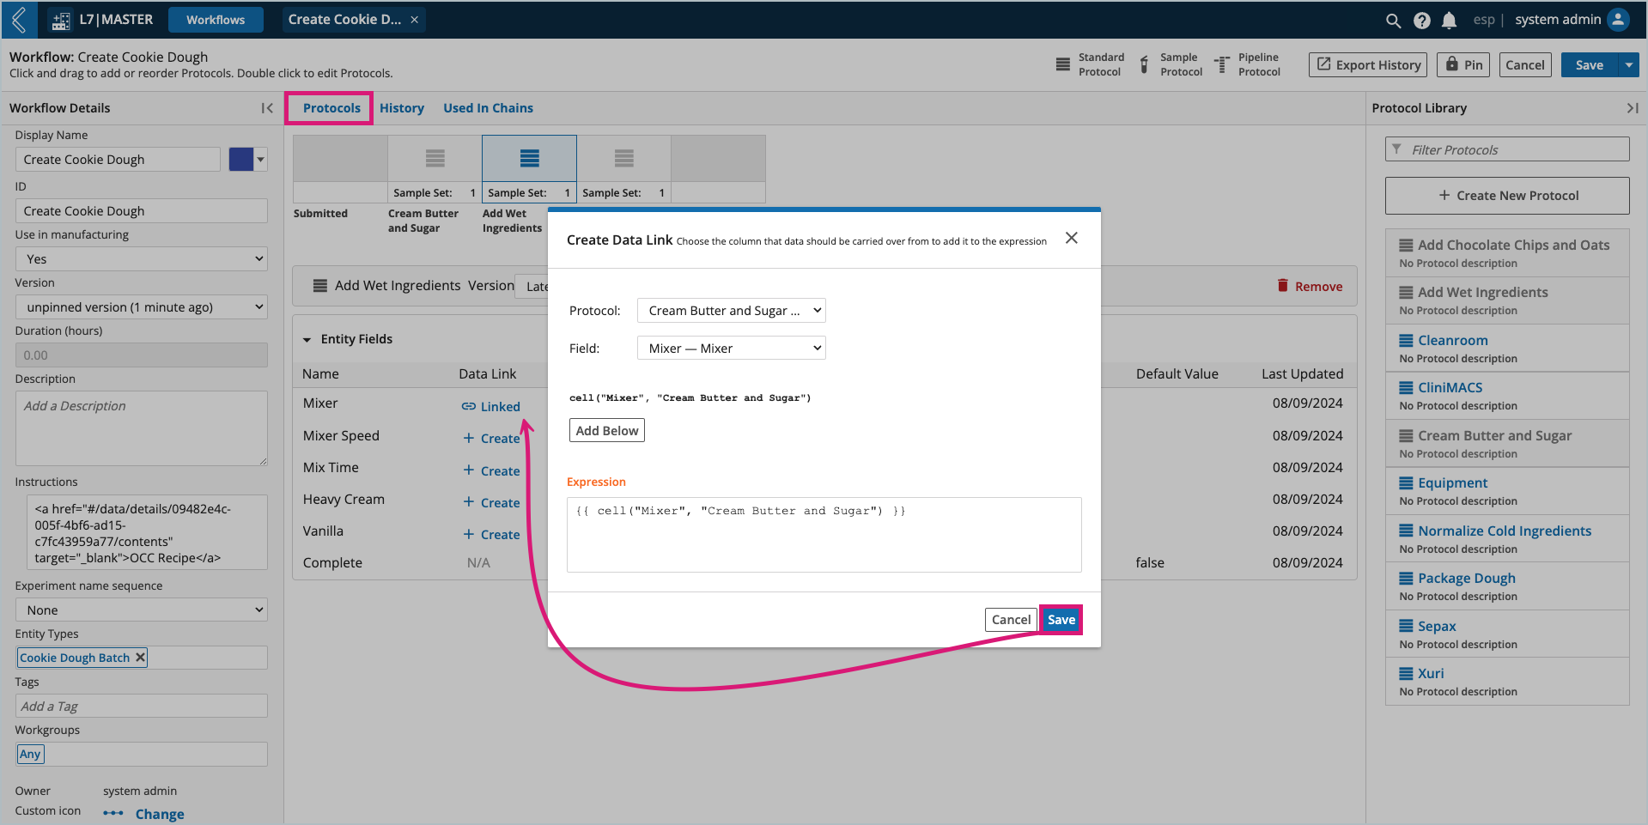
Task: Click the Add Wet Ingredients step icon
Action: 529,158
